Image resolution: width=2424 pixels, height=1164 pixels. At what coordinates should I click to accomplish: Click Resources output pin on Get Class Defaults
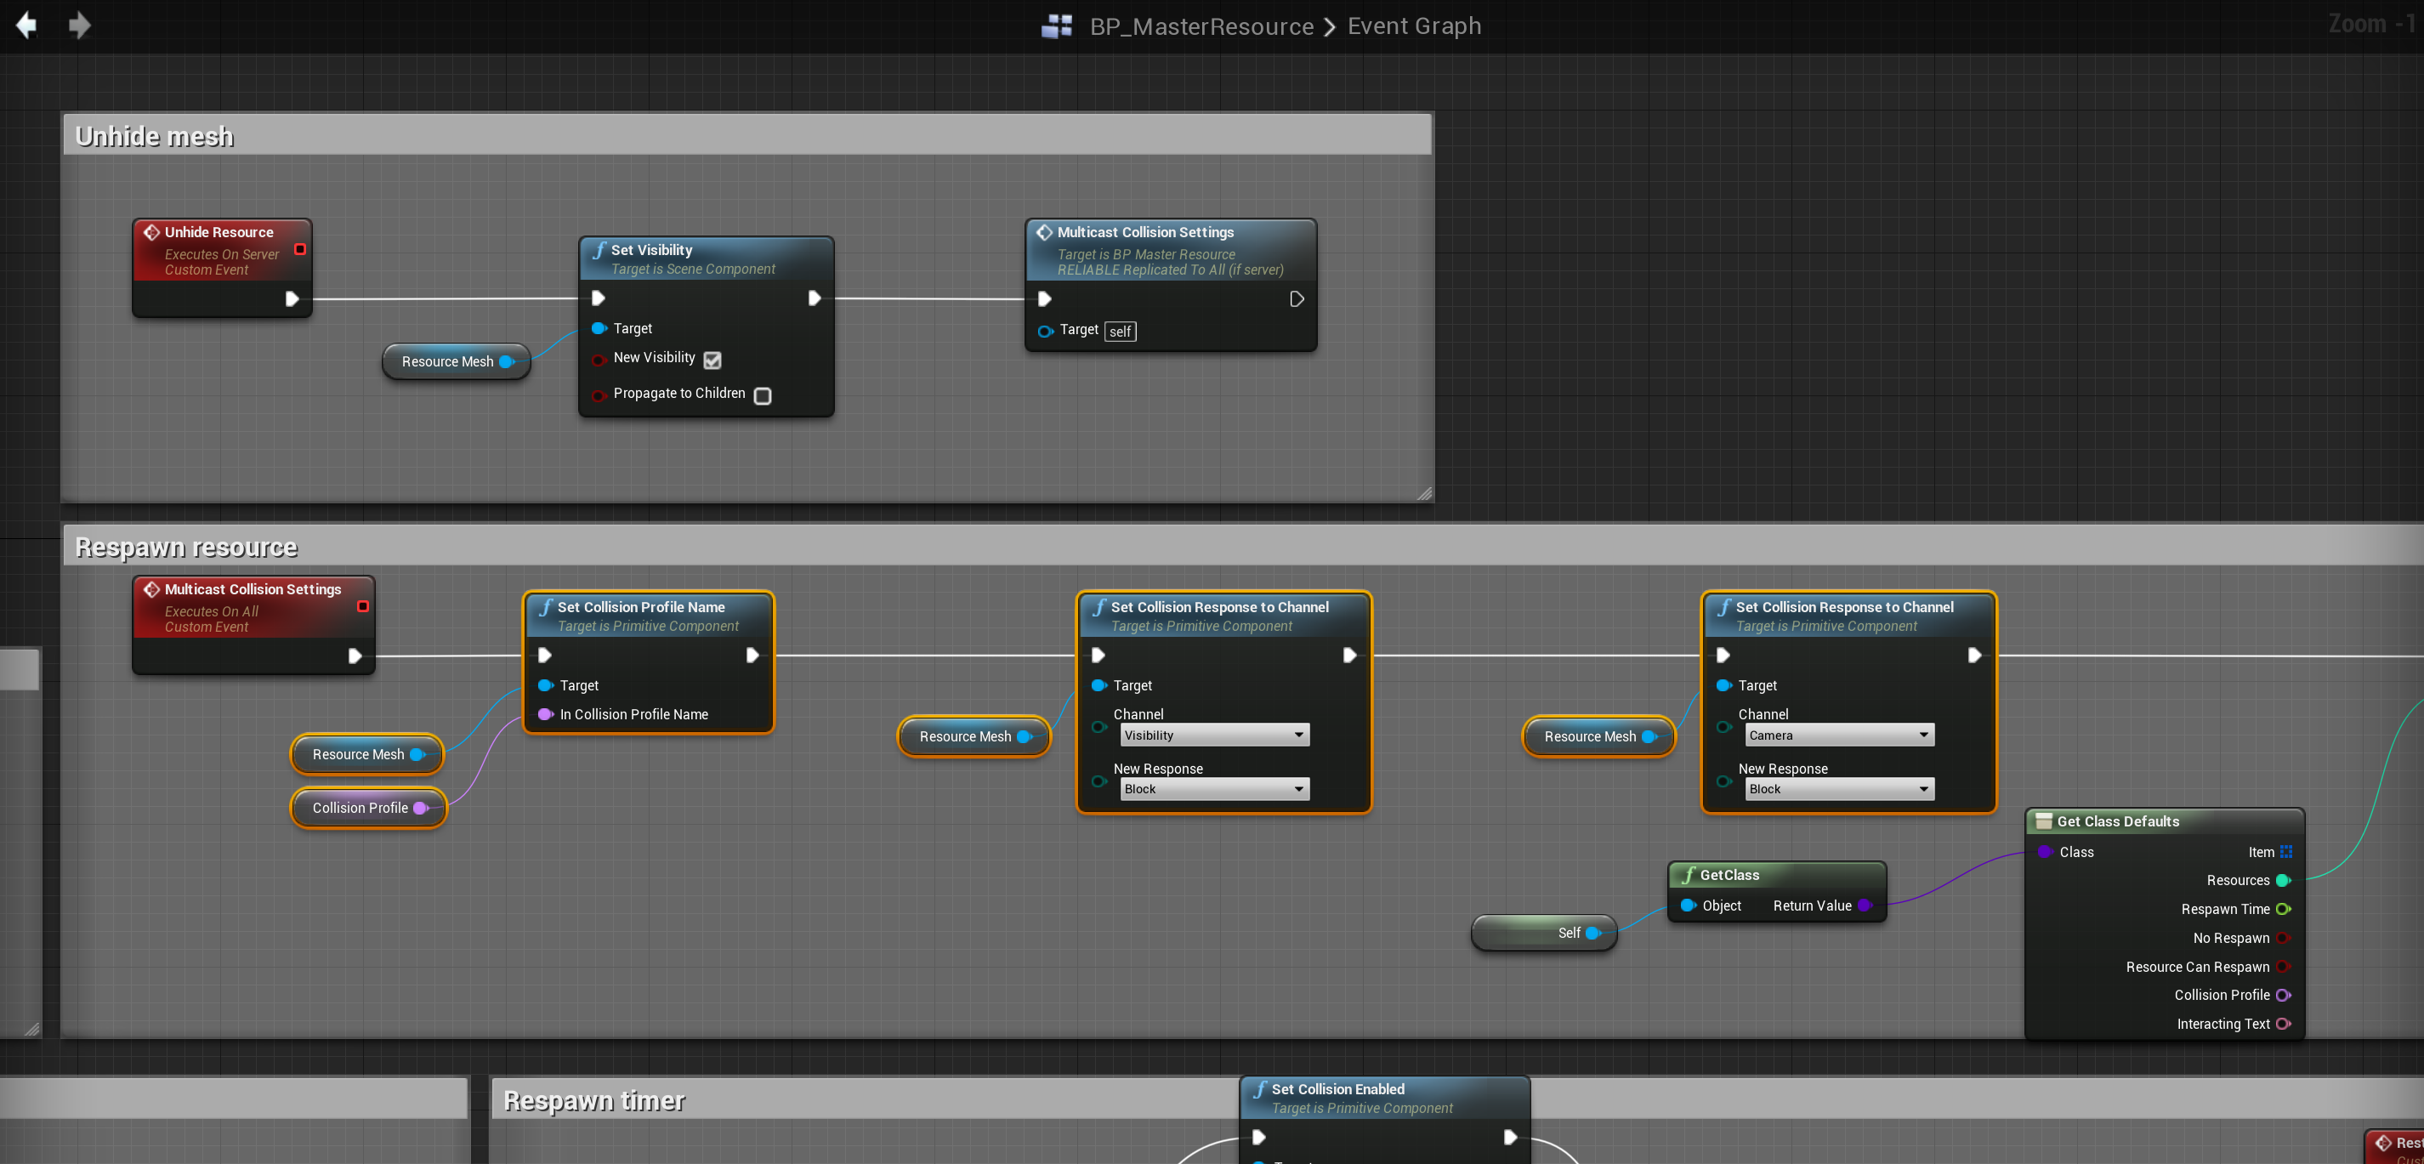[2282, 881]
